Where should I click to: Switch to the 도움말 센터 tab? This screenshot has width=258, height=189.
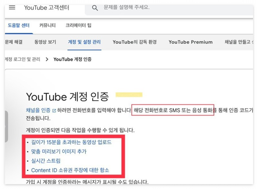point(19,25)
